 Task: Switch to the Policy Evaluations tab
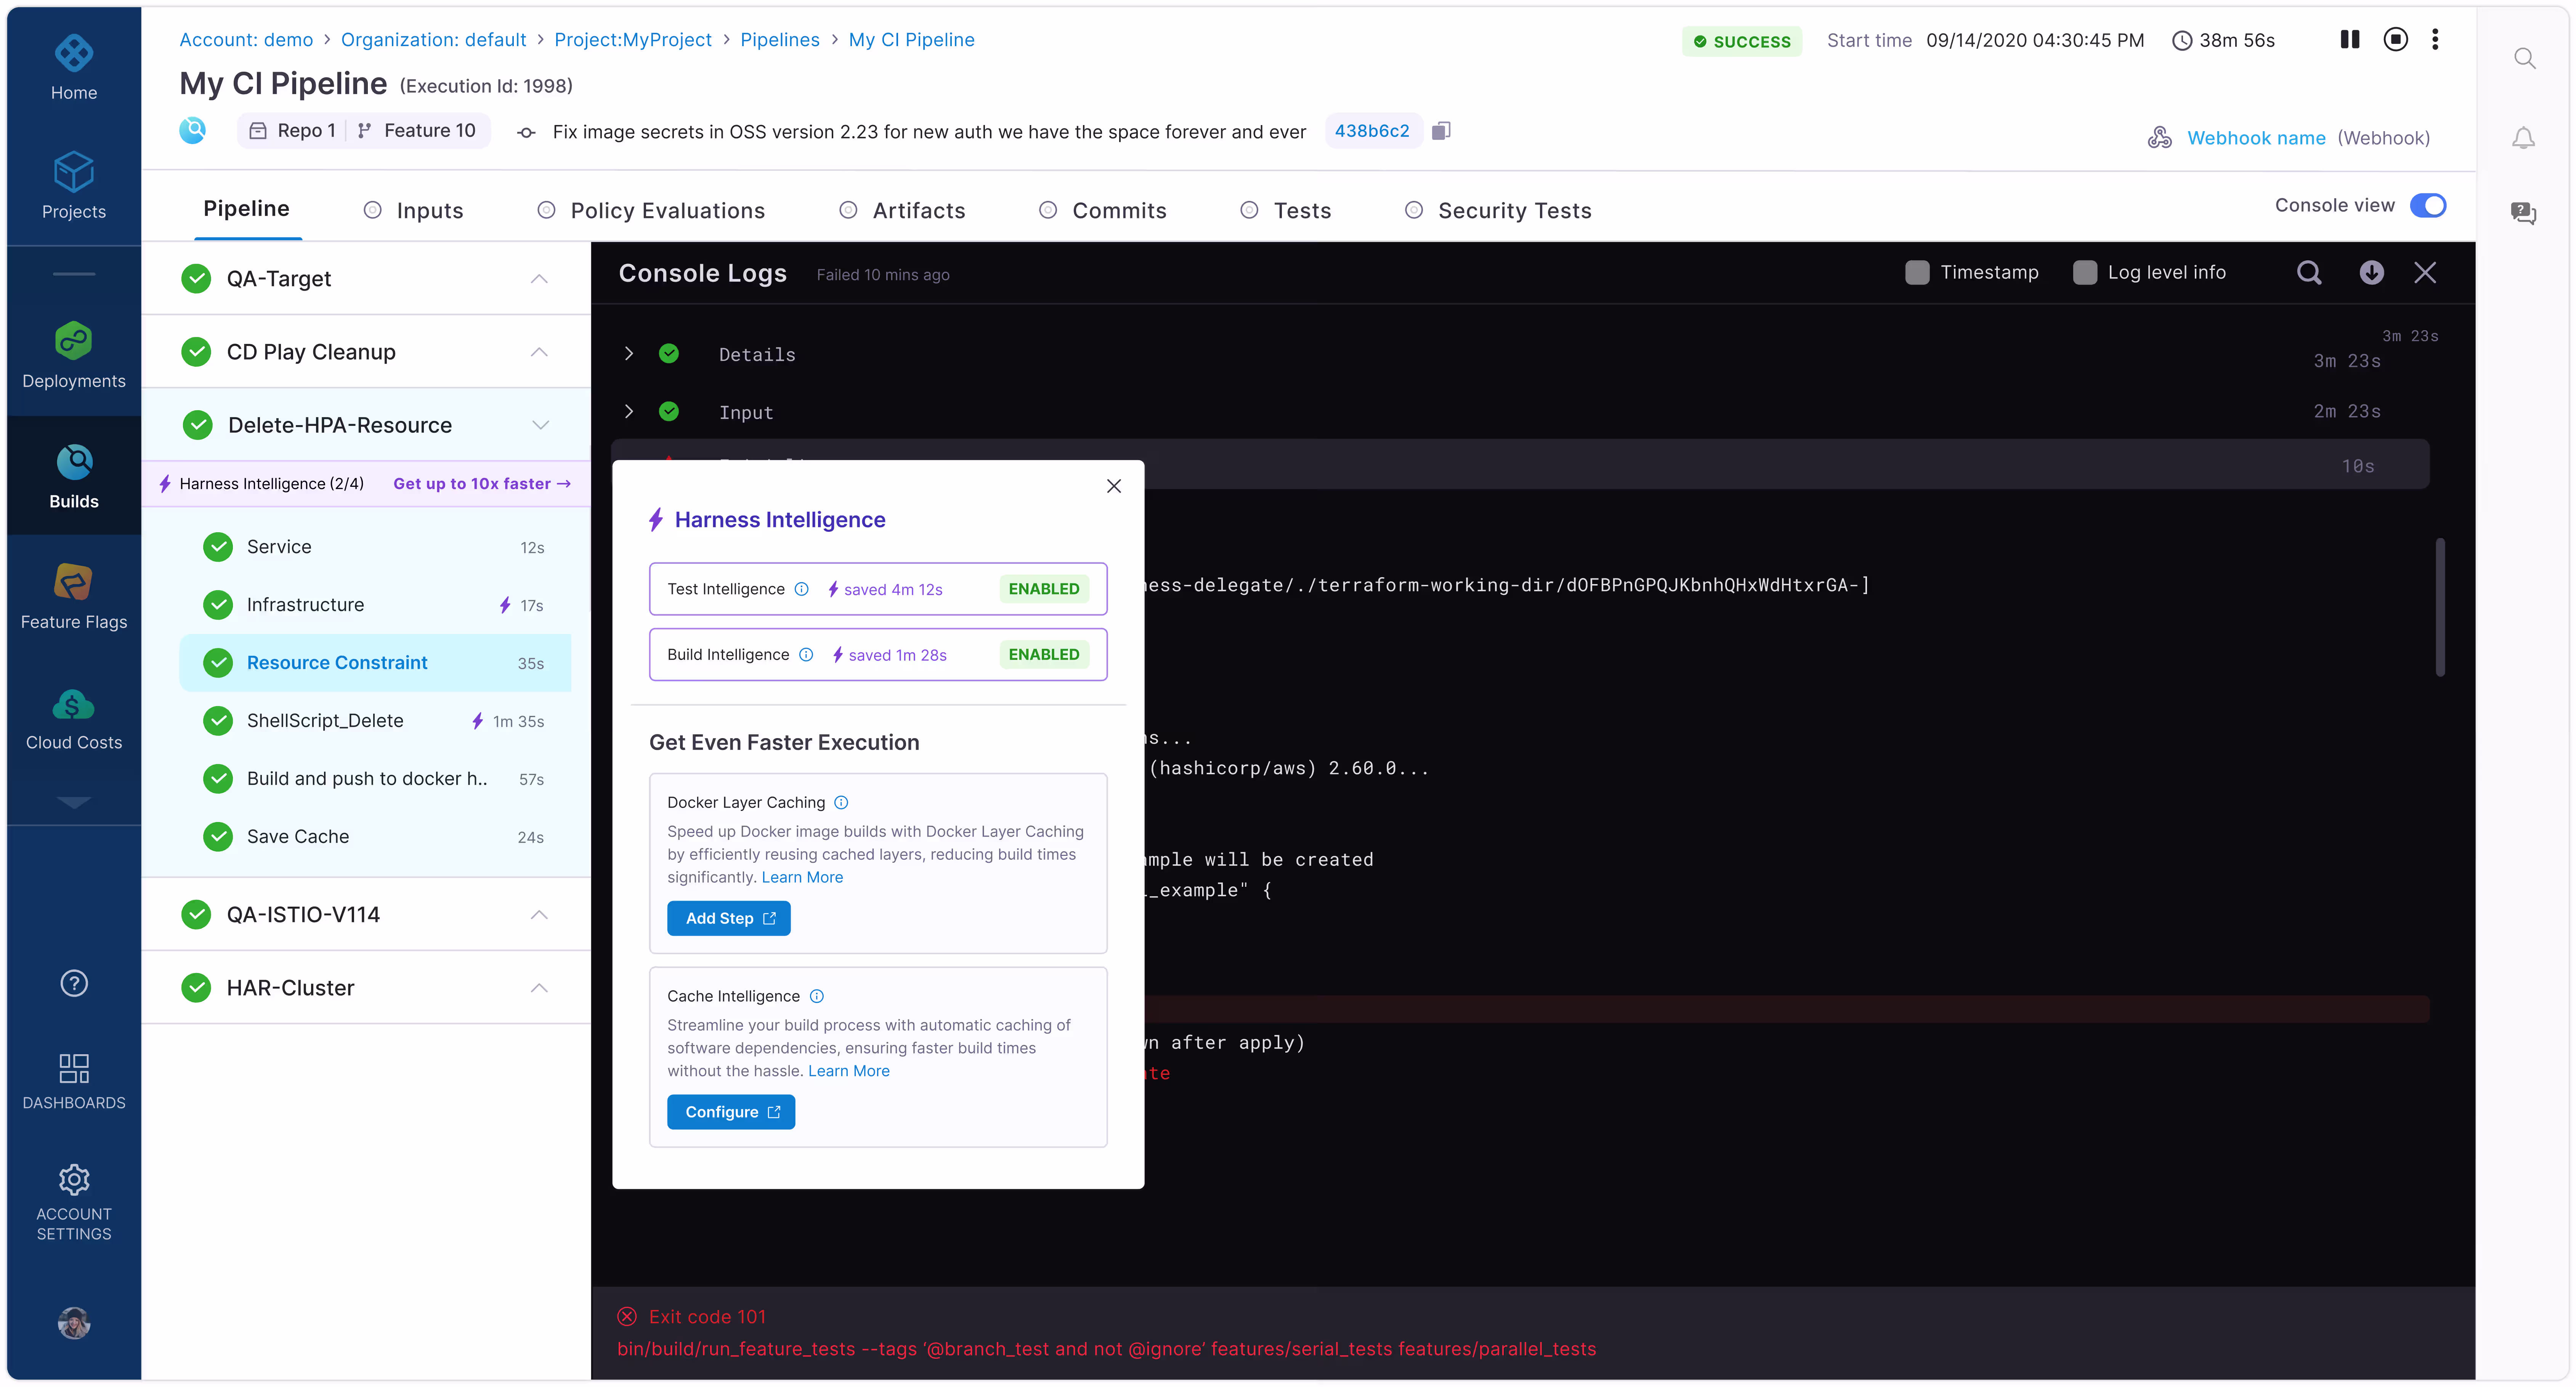pyautogui.click(x=667, y=210)
